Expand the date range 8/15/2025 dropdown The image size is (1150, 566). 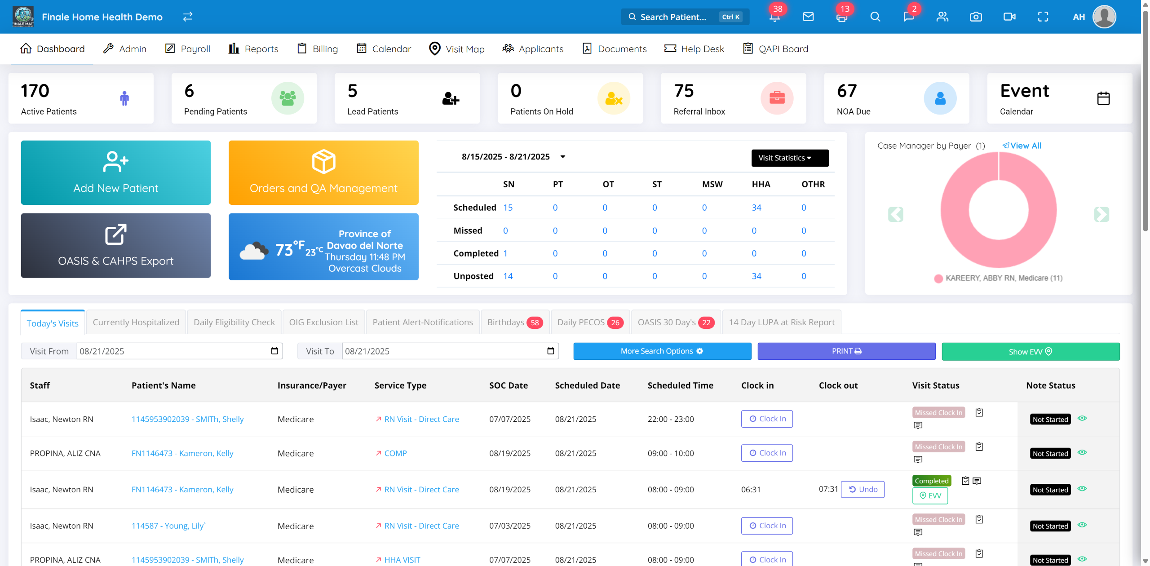point(562,157)
